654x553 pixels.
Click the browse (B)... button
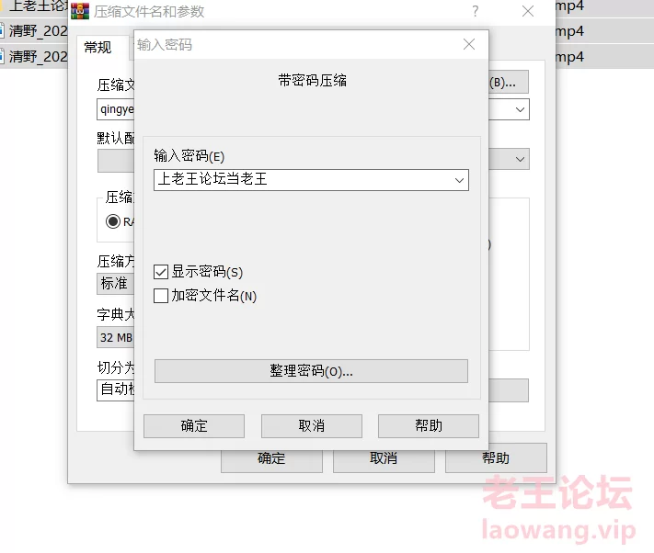coord(509,82)
